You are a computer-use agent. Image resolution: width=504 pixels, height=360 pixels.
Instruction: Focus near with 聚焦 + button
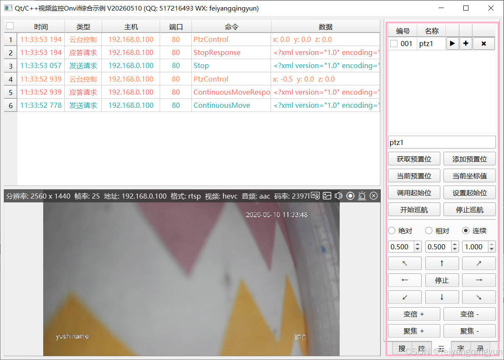pos(414,331)
